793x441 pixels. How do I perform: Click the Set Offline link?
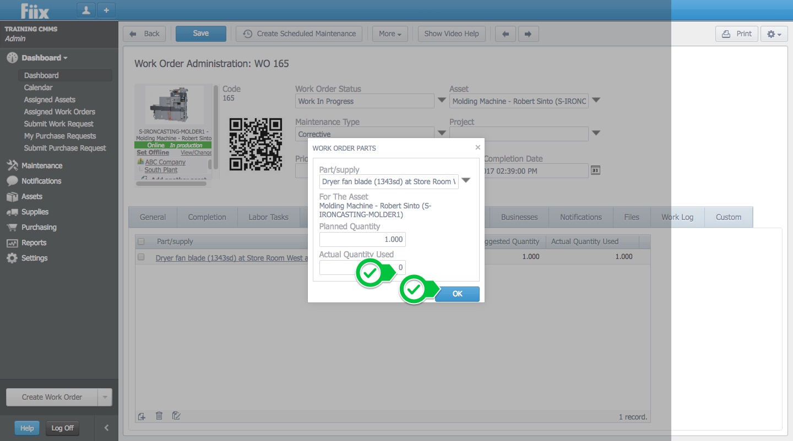(153, 152)
